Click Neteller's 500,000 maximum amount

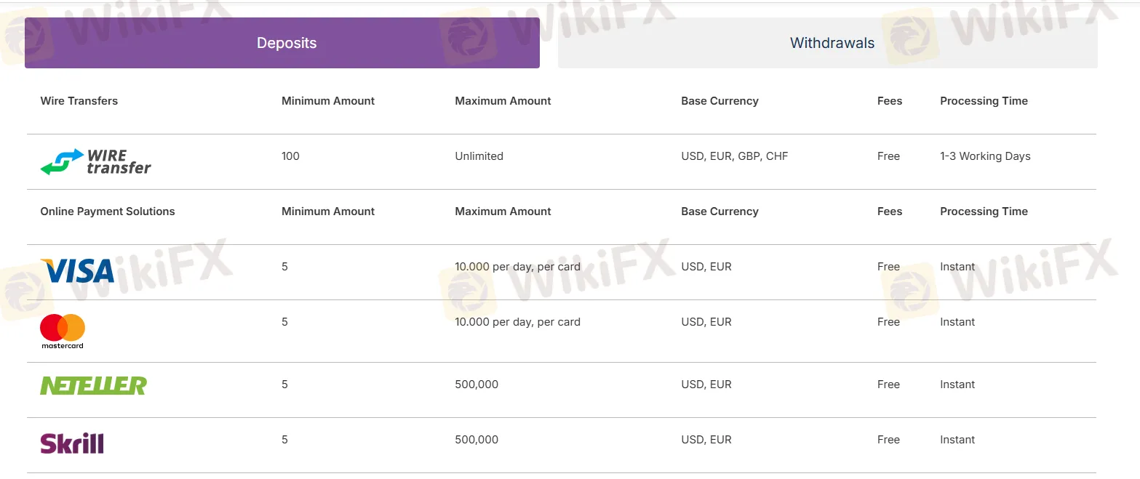(477, 385)
